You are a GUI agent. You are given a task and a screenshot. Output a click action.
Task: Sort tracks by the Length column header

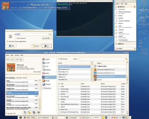[123, 84]
